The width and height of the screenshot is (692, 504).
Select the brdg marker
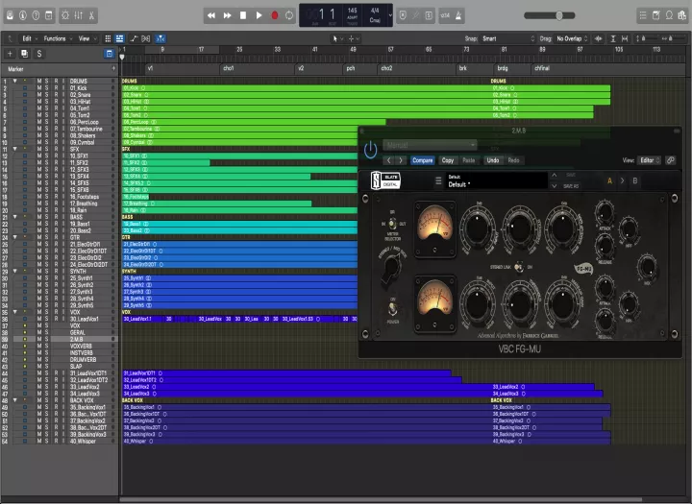503,68
